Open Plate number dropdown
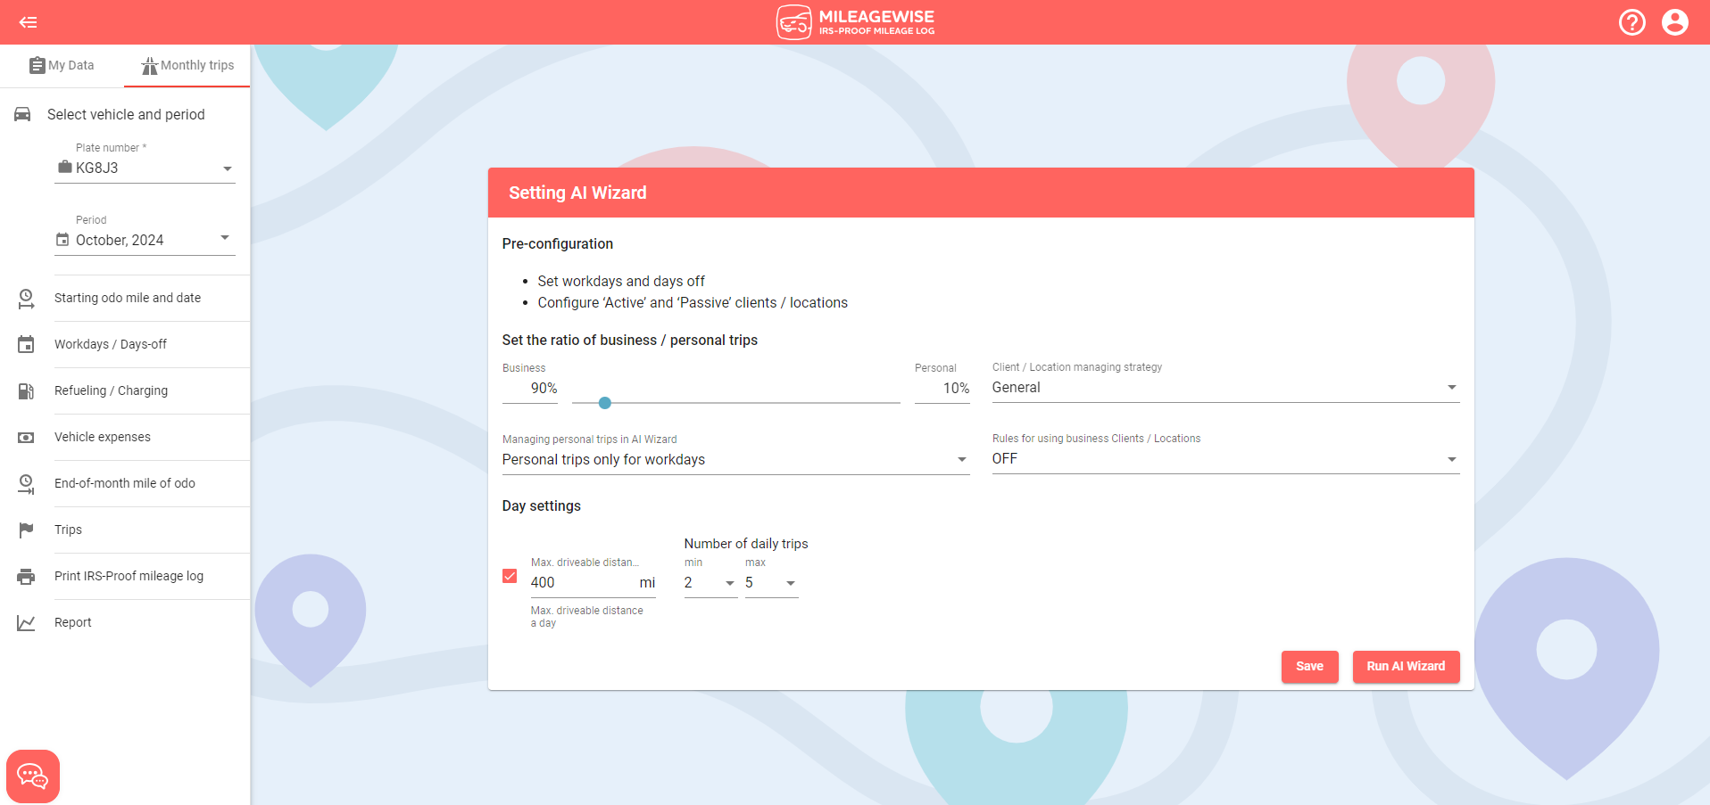1710x805 pixels. coord(145,168)
